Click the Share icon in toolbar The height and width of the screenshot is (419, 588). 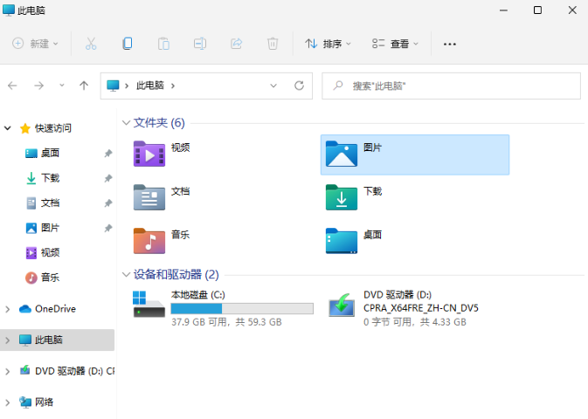tap(236, 43)
